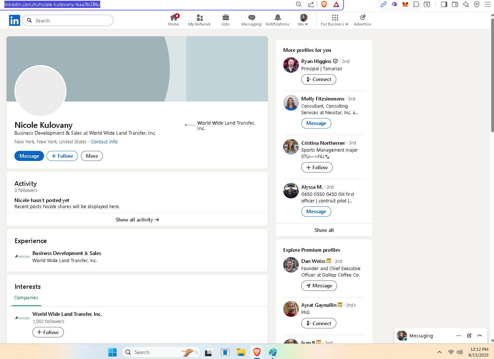Open World Wide Land Transfer link beside name
This screenshot has height=359, width=494.
coord(221,125)
